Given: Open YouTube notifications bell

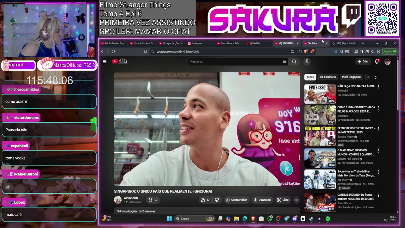Looking at the screenshot, I should 377,61.
